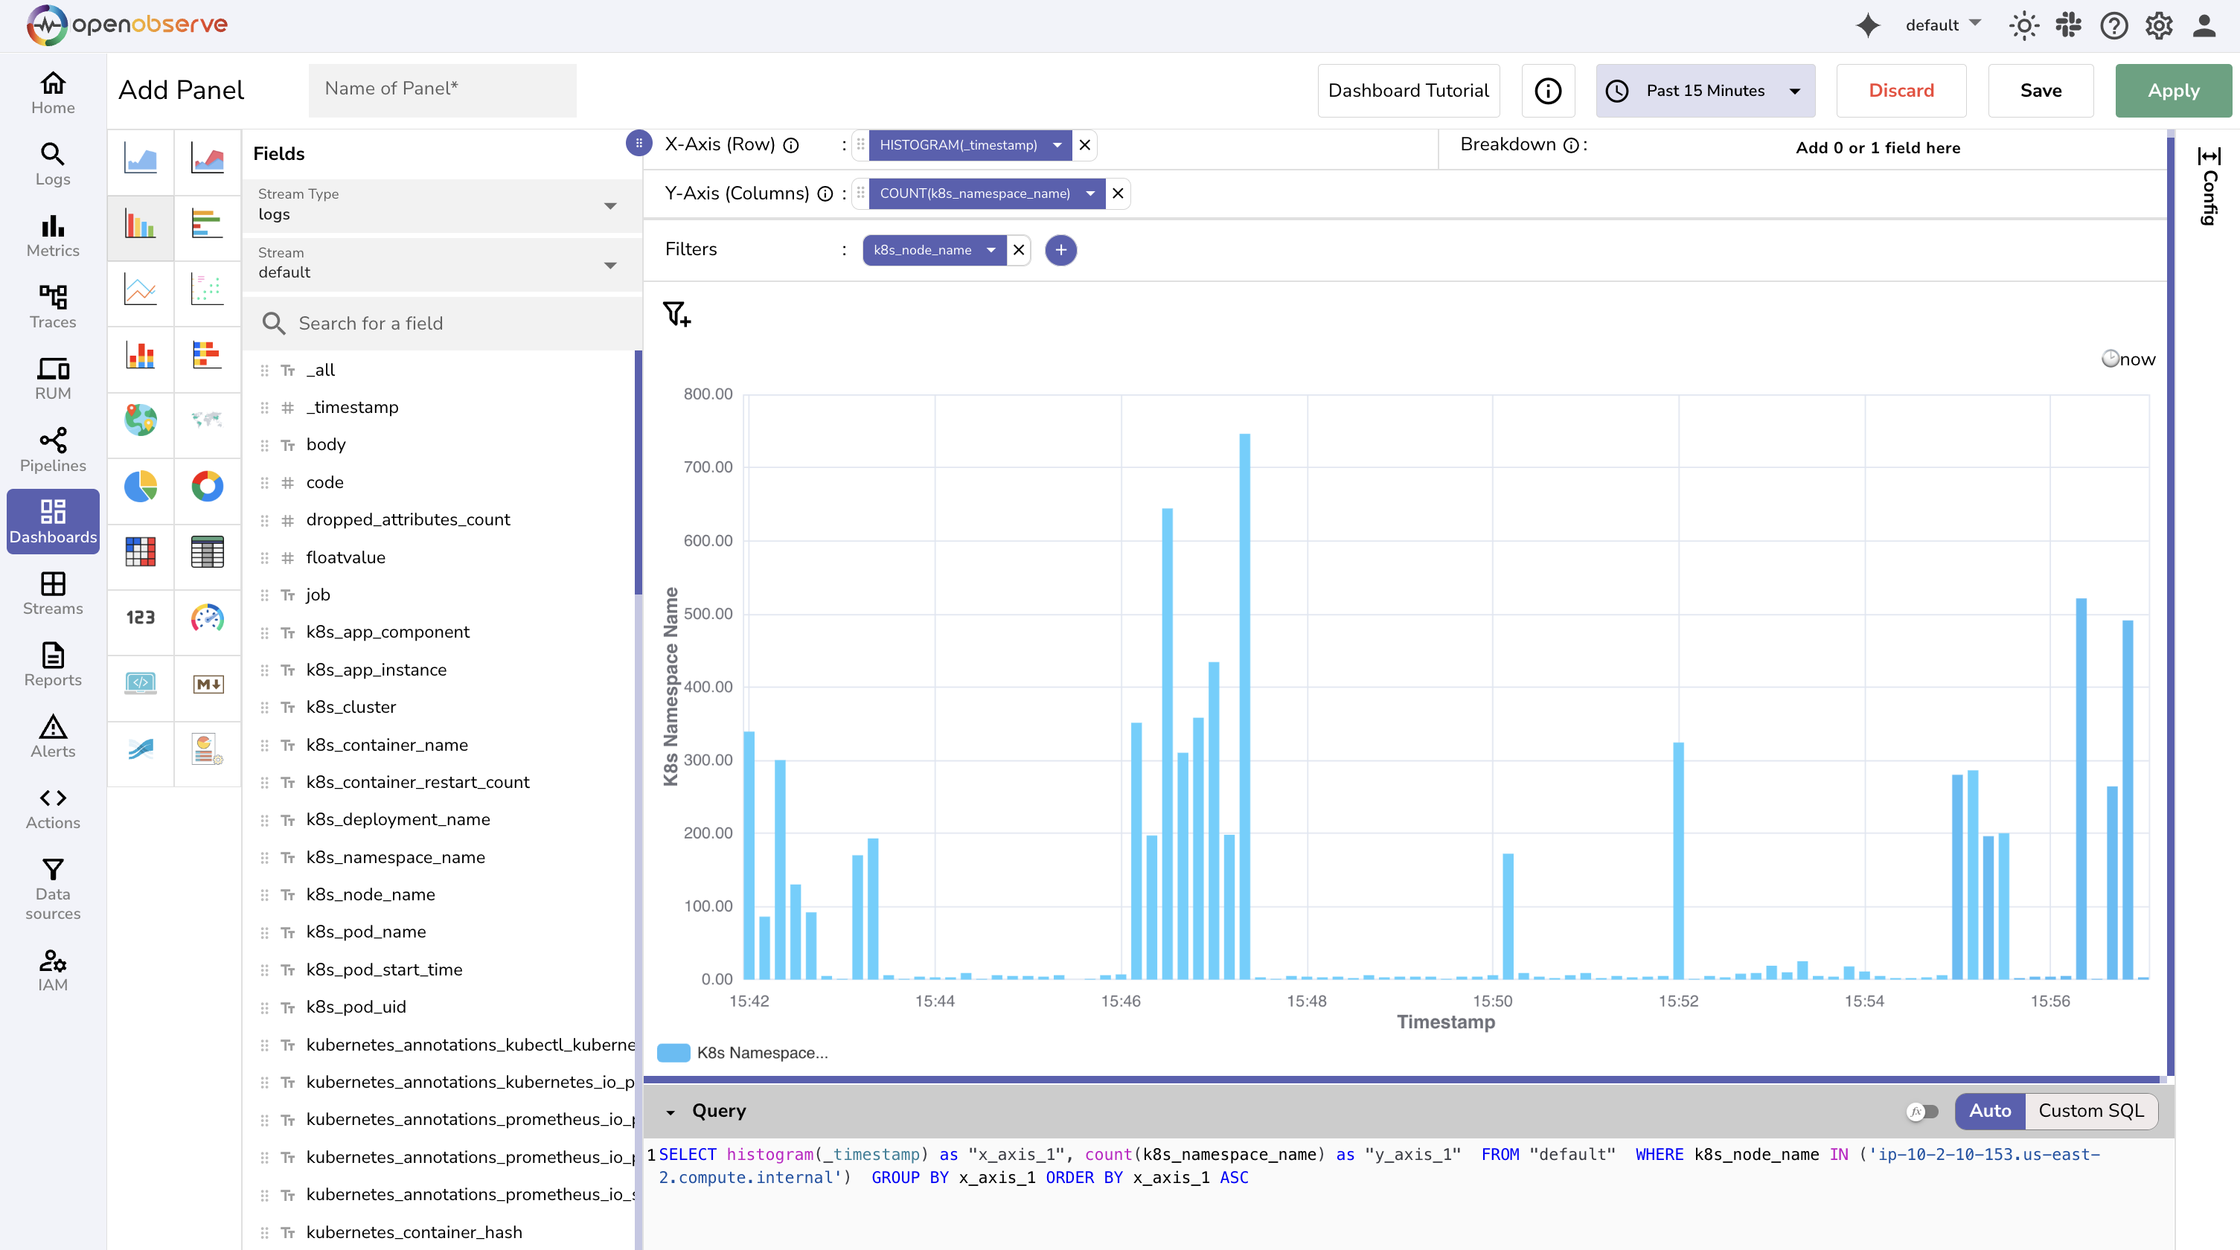The height and width of the screenshot is (1250, 2240).
Task: Select the Markdown panel icon
Action: coord(207,683)
